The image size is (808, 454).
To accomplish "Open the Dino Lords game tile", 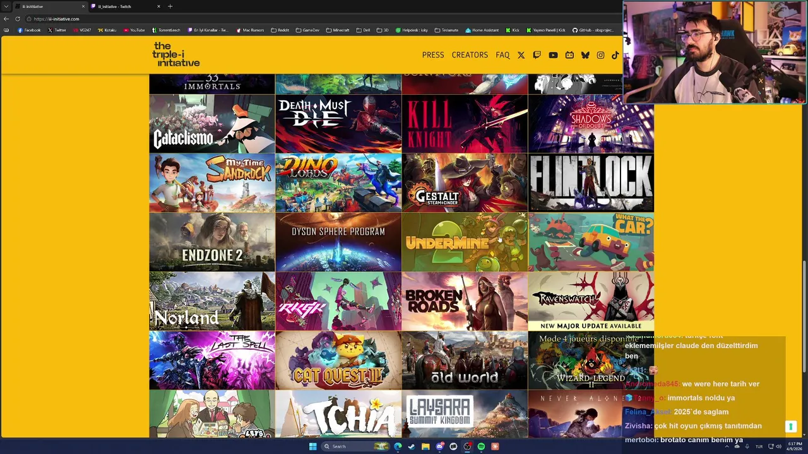I will pyautogui.click(x=338, y=183).
